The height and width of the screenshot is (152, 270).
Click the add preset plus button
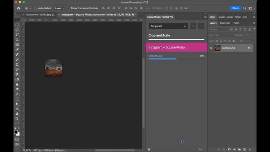click(x=193, y=26)
